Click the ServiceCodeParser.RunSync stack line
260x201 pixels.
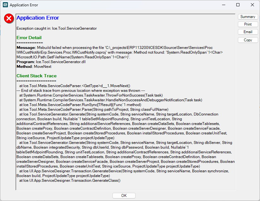click(80, 105)
